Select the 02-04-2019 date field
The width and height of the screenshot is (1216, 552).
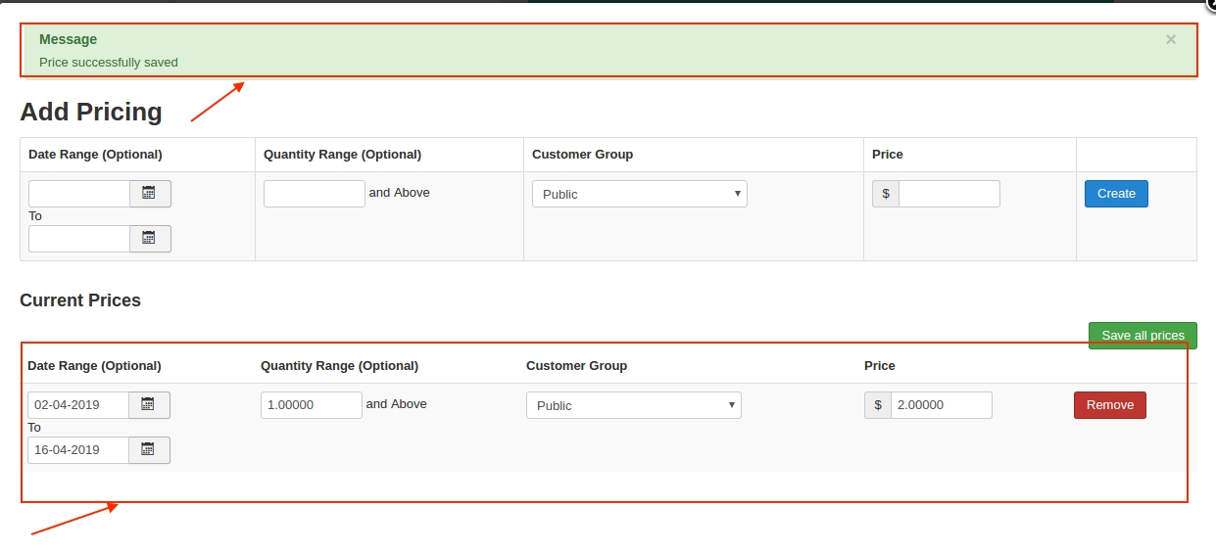pyautogui.click(x=78, y=405)
